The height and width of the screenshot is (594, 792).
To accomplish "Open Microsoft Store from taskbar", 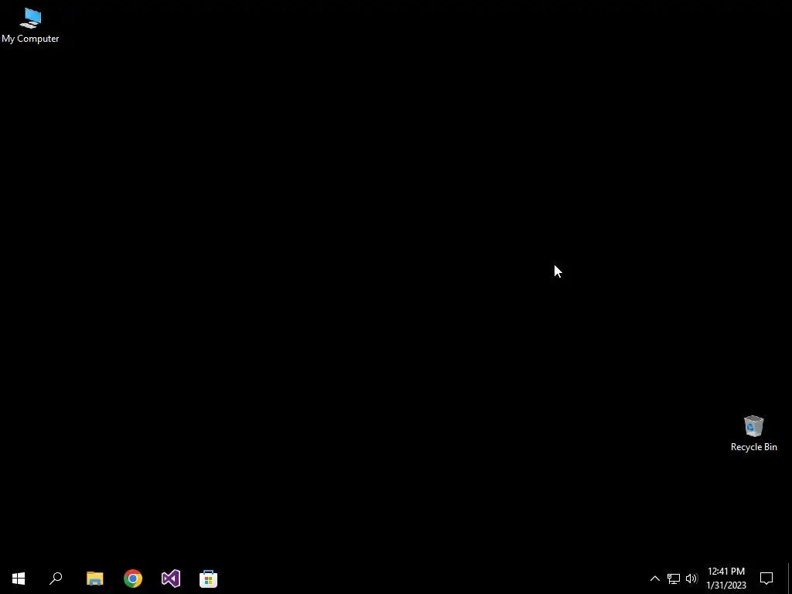I will tap(209, 579).
